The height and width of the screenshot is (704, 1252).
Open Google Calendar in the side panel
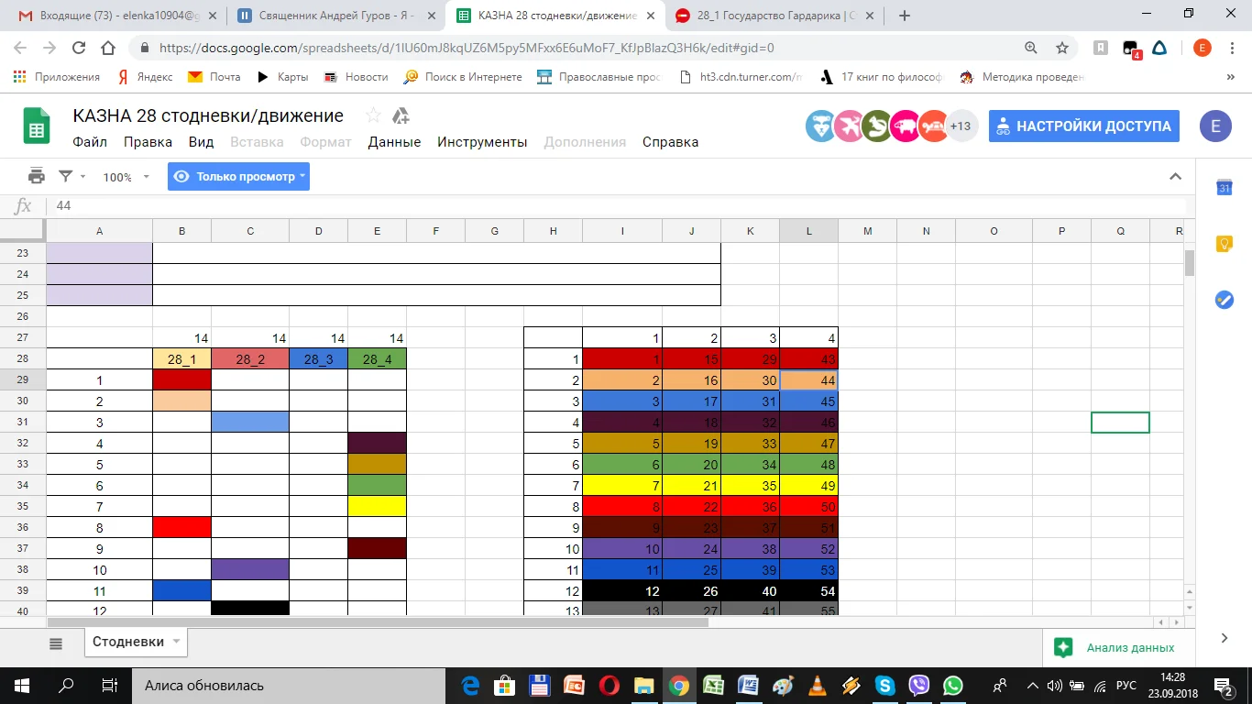pyautogui.click(x=1224, y=188)
